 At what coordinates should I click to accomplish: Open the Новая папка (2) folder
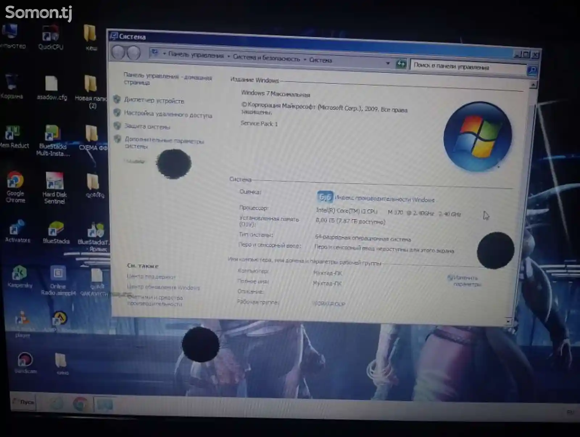[x=91, y=92]
